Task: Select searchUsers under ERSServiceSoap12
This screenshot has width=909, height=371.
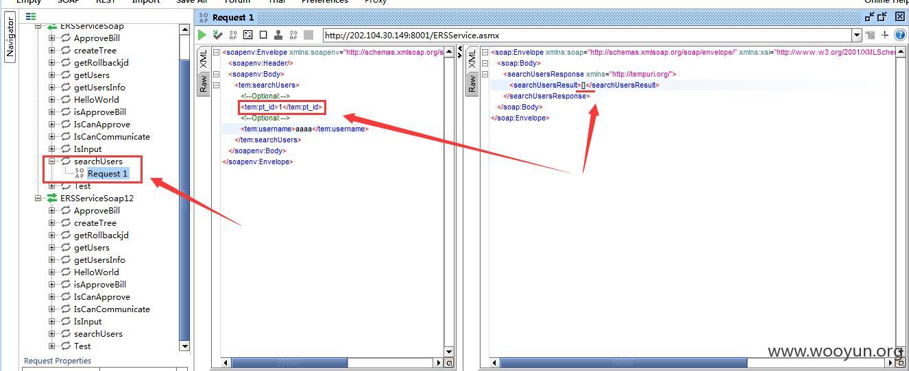Action: [98, 334]
